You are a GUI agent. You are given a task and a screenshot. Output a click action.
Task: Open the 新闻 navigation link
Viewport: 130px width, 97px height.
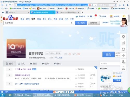tap(22, 19)
